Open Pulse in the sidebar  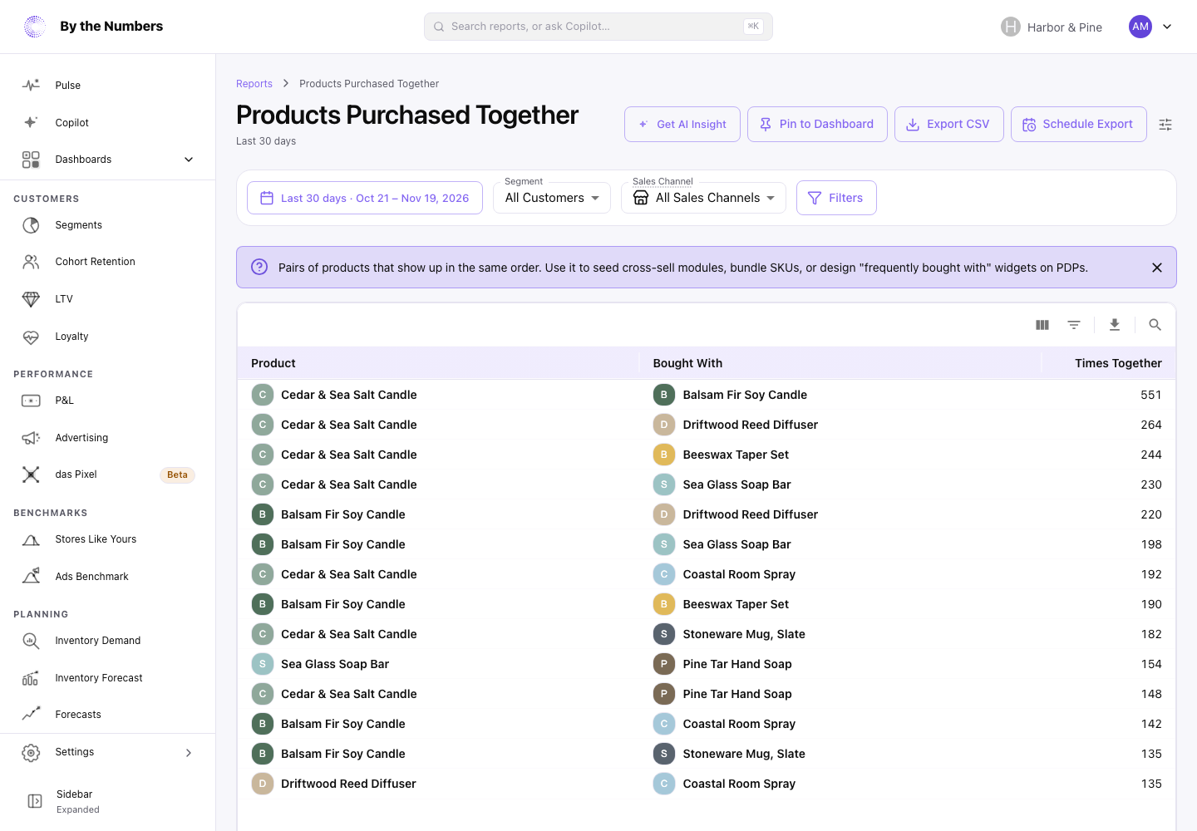108,86
